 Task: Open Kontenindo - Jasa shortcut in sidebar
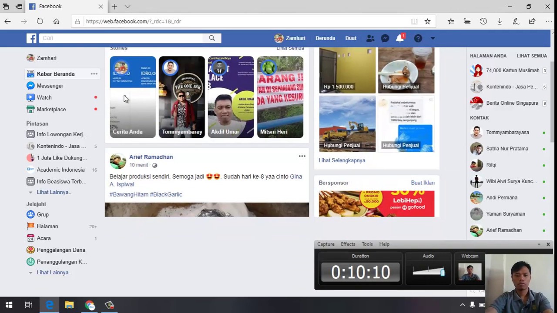pyautogui.click(x=61, y=146)
